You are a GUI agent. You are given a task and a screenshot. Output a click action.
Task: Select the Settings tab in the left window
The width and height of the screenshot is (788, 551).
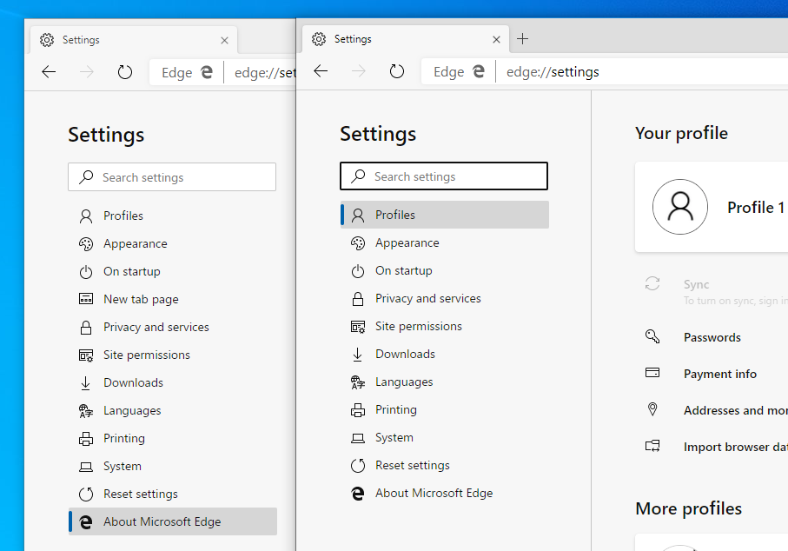[134, 40]
